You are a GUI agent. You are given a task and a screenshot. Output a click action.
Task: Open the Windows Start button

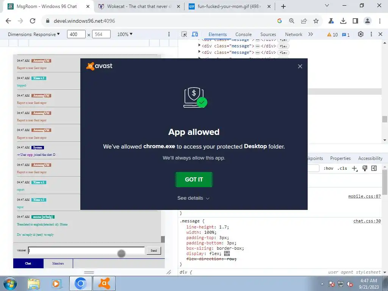point(9,283)
